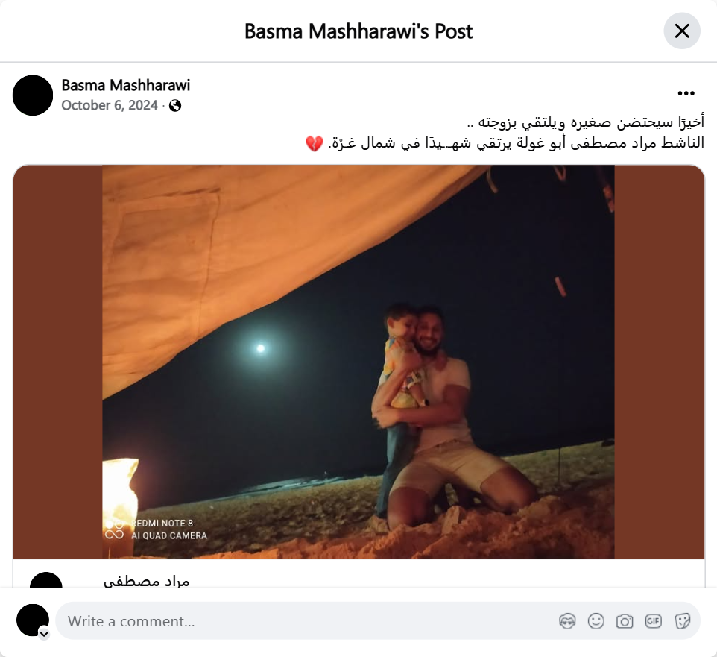Expand the commenting identity switcher arrow
Image resolution: width=717 pixels, height=657 pixels.
[x=44, y=634]
